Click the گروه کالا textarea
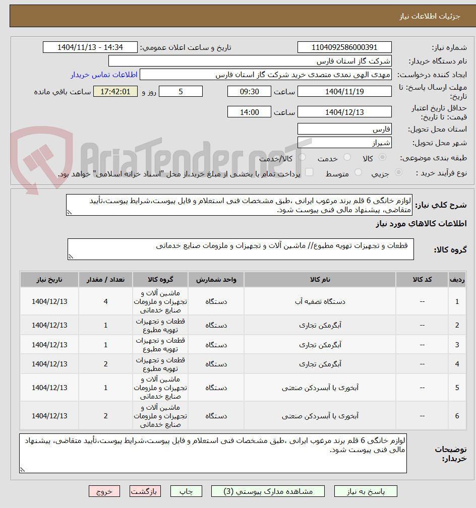The width and height of the screenshot is (476, 508). point(241,249)
